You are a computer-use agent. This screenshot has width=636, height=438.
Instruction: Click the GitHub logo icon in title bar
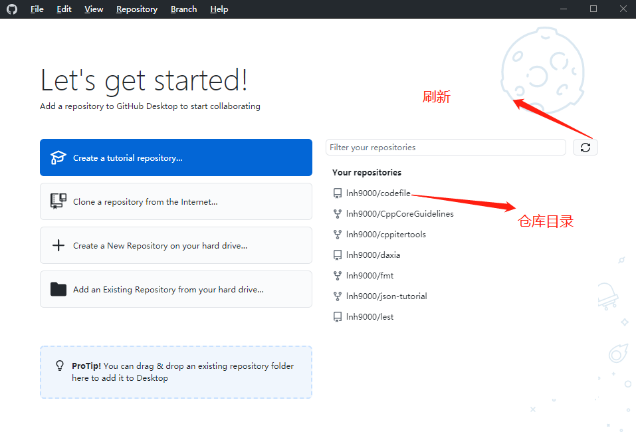pos(12,9)
